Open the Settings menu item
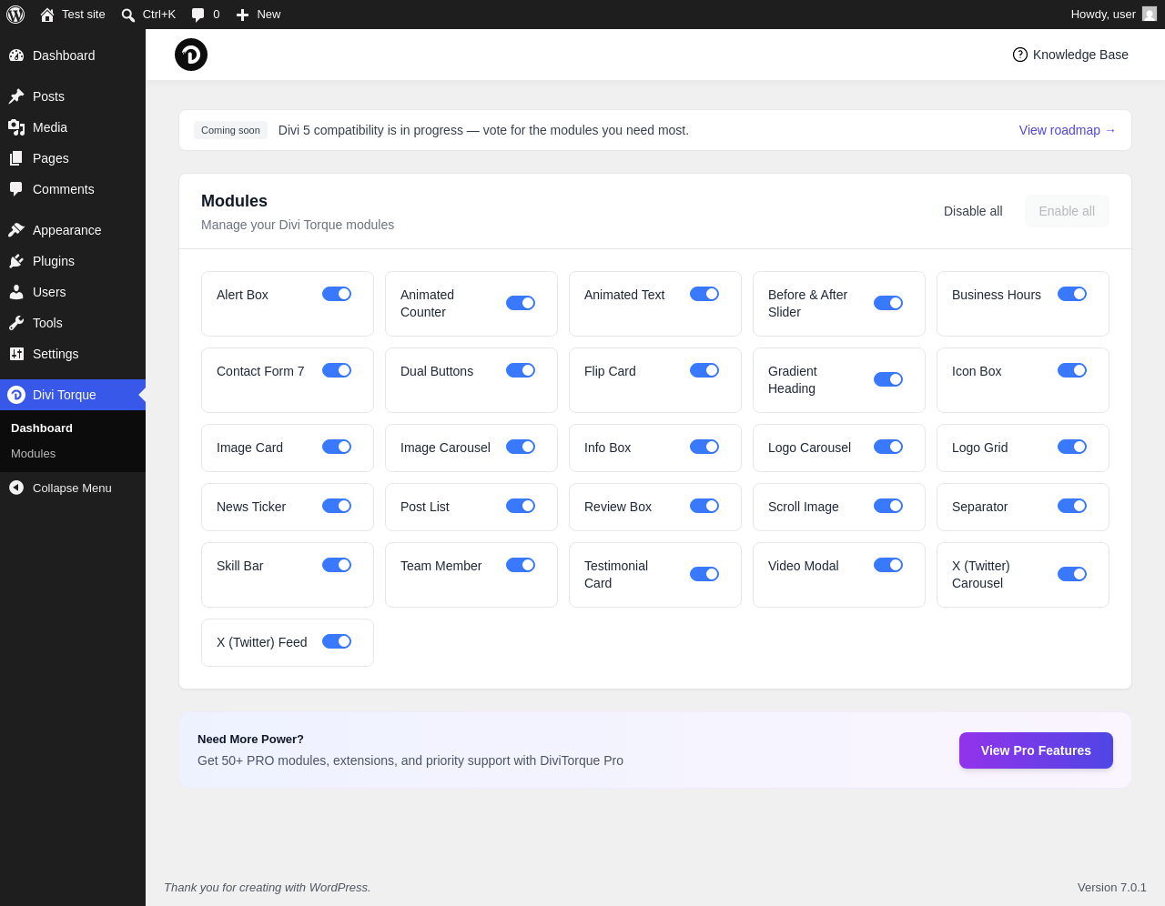The height and width of the screenshot is (906, 1165). [x=73, y=354]
